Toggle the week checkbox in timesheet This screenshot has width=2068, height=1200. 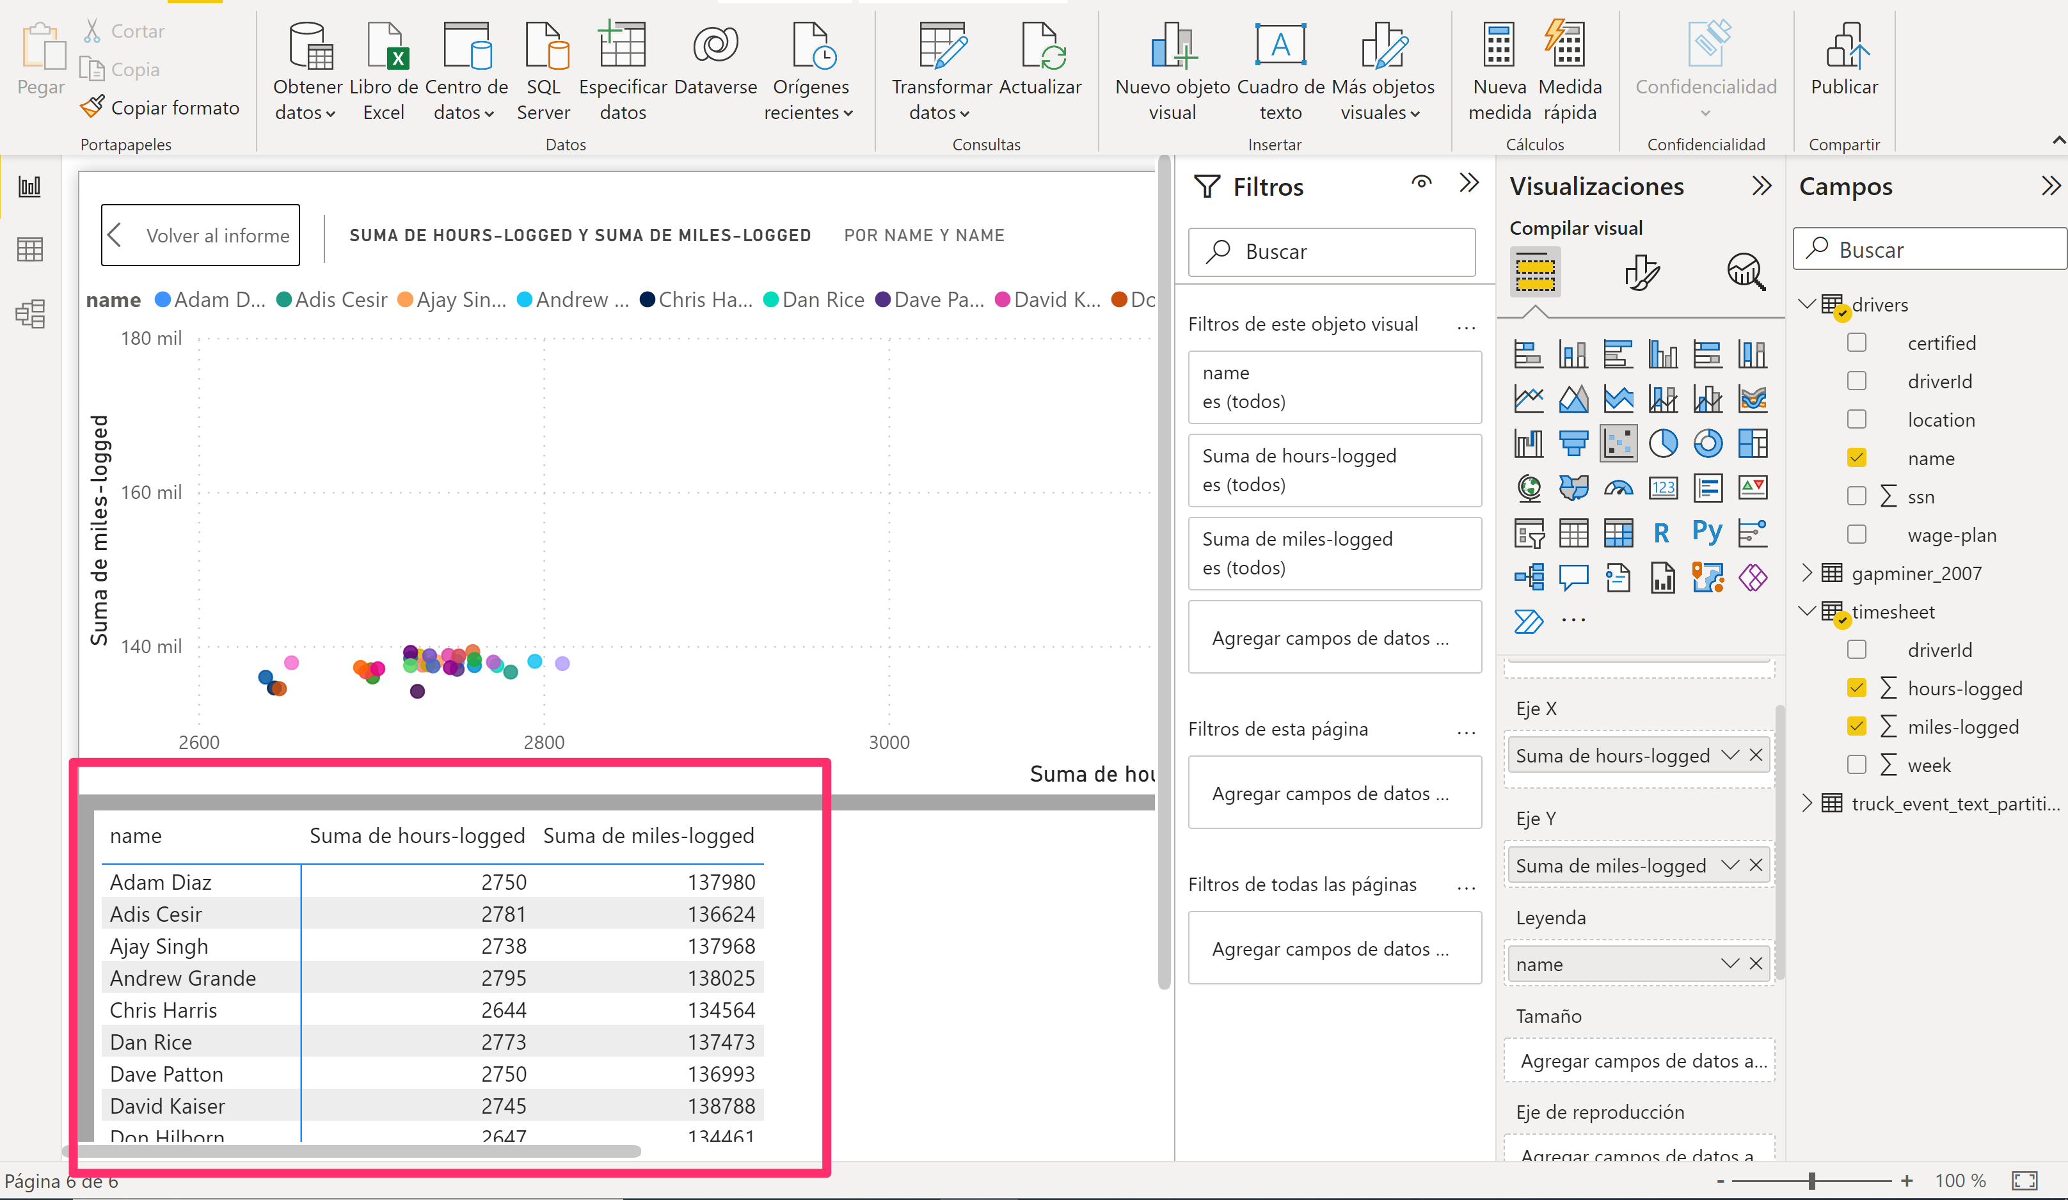[1854, 764]
